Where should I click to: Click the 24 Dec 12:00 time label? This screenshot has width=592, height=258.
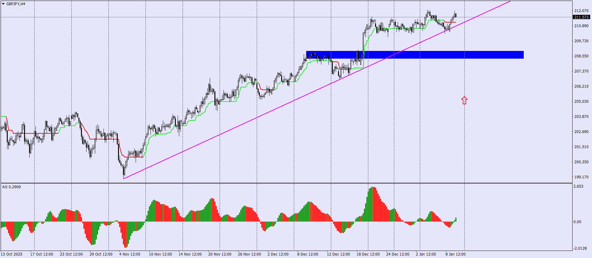398,254
